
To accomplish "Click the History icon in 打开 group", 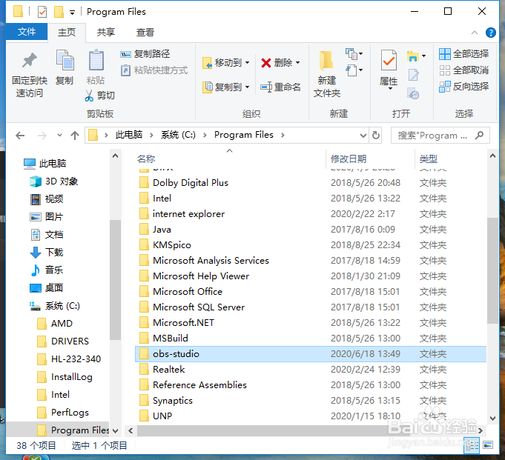I will [413, 93].
